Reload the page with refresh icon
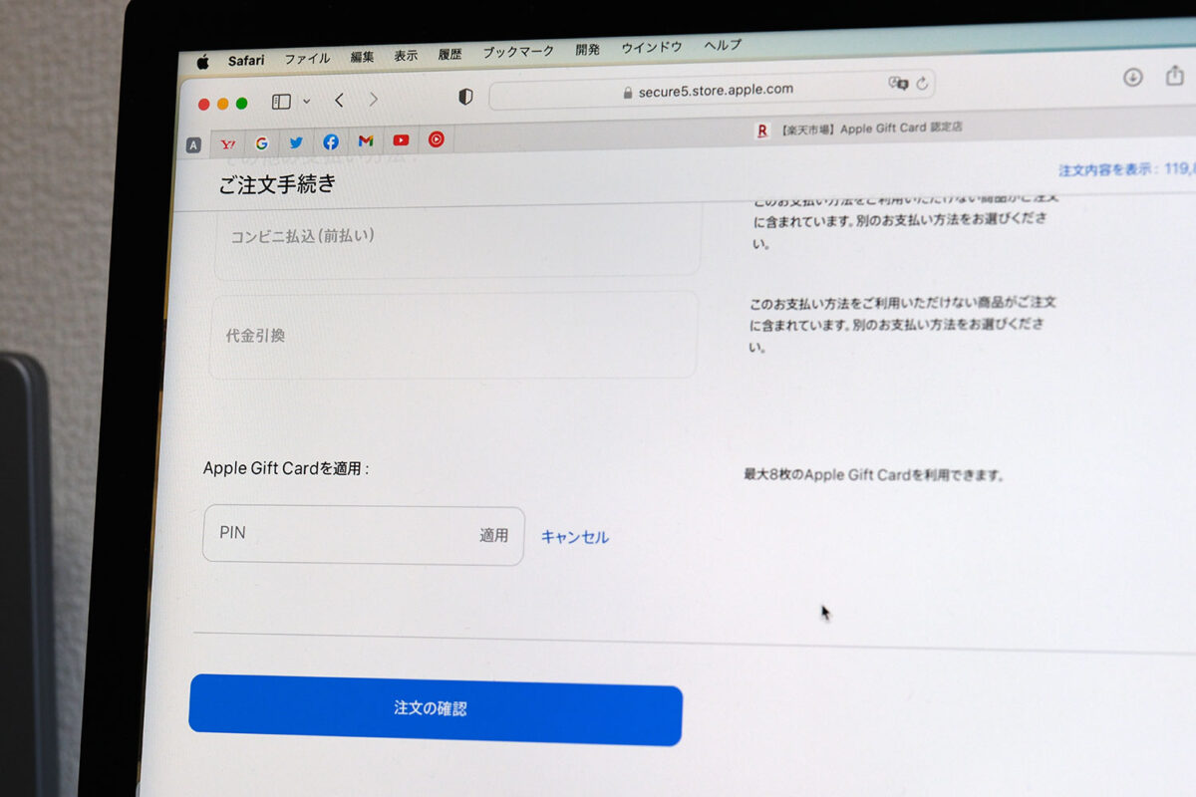Screen dimensions: 1196x797 point(922,84)
